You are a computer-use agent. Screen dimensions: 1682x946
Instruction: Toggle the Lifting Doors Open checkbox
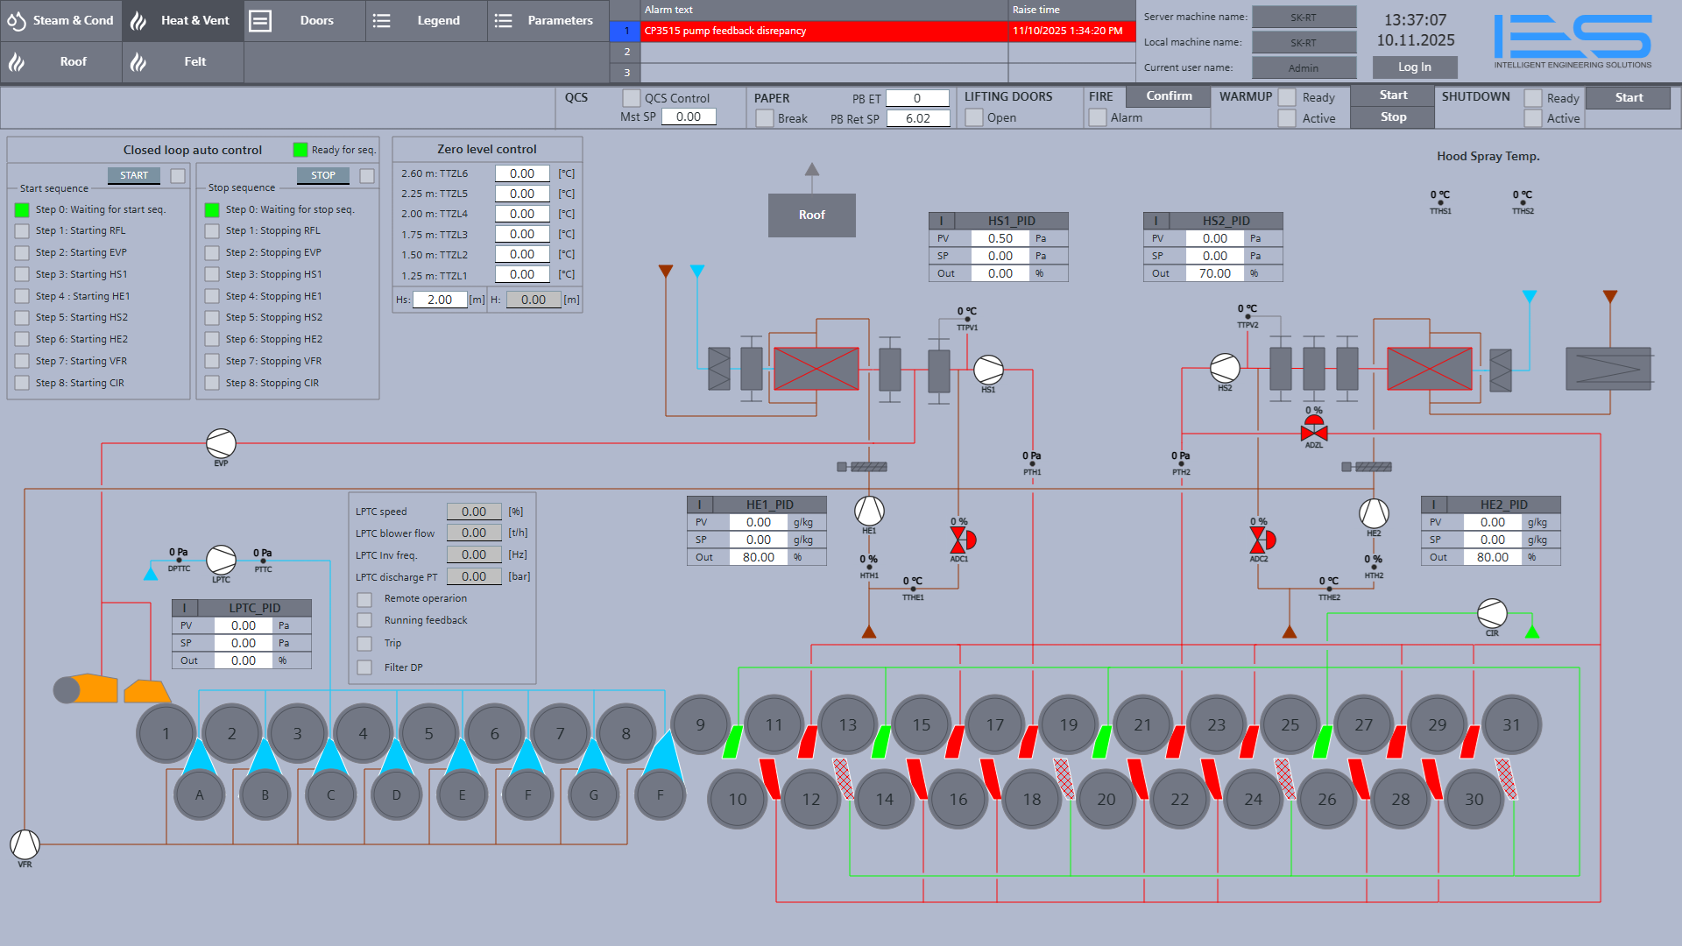pyautogui.click(x=973, y=118)
